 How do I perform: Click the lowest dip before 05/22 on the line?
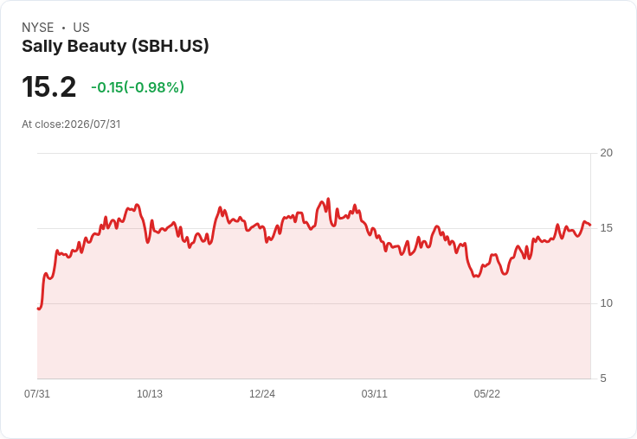[x=477, y=277]
